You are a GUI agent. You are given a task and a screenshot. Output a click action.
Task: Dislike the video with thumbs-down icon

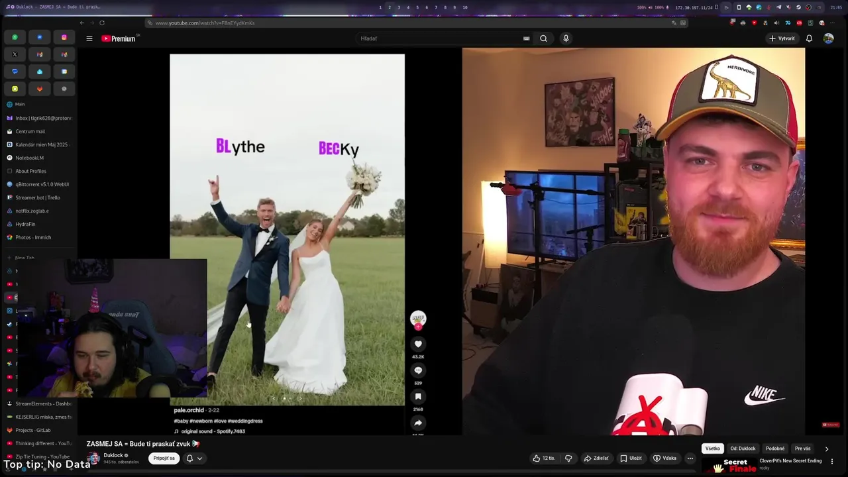pos(568,458)
